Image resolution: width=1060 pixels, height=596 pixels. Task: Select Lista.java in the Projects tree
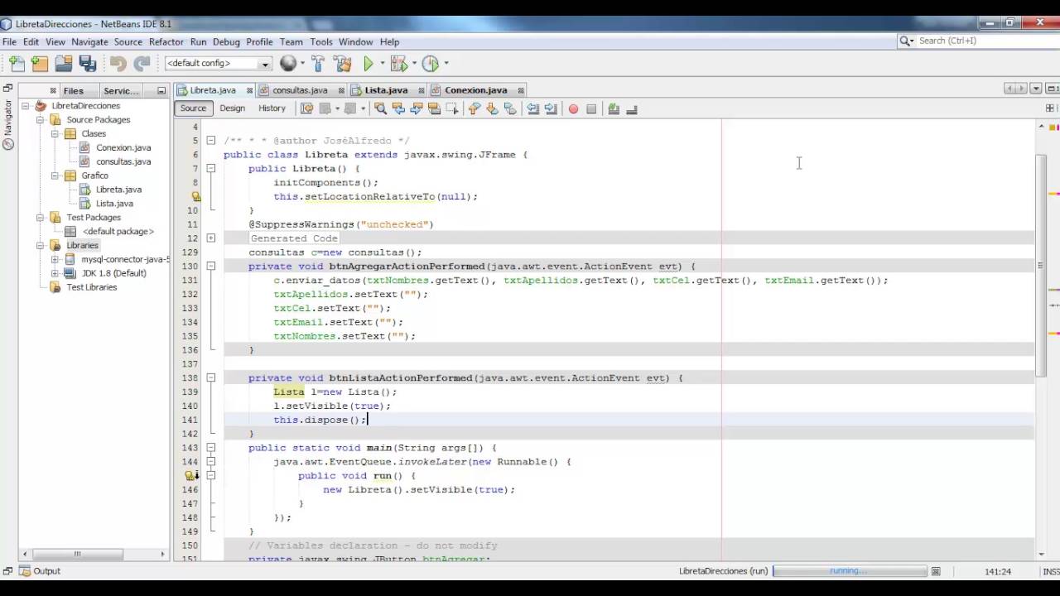pos(114,204)
